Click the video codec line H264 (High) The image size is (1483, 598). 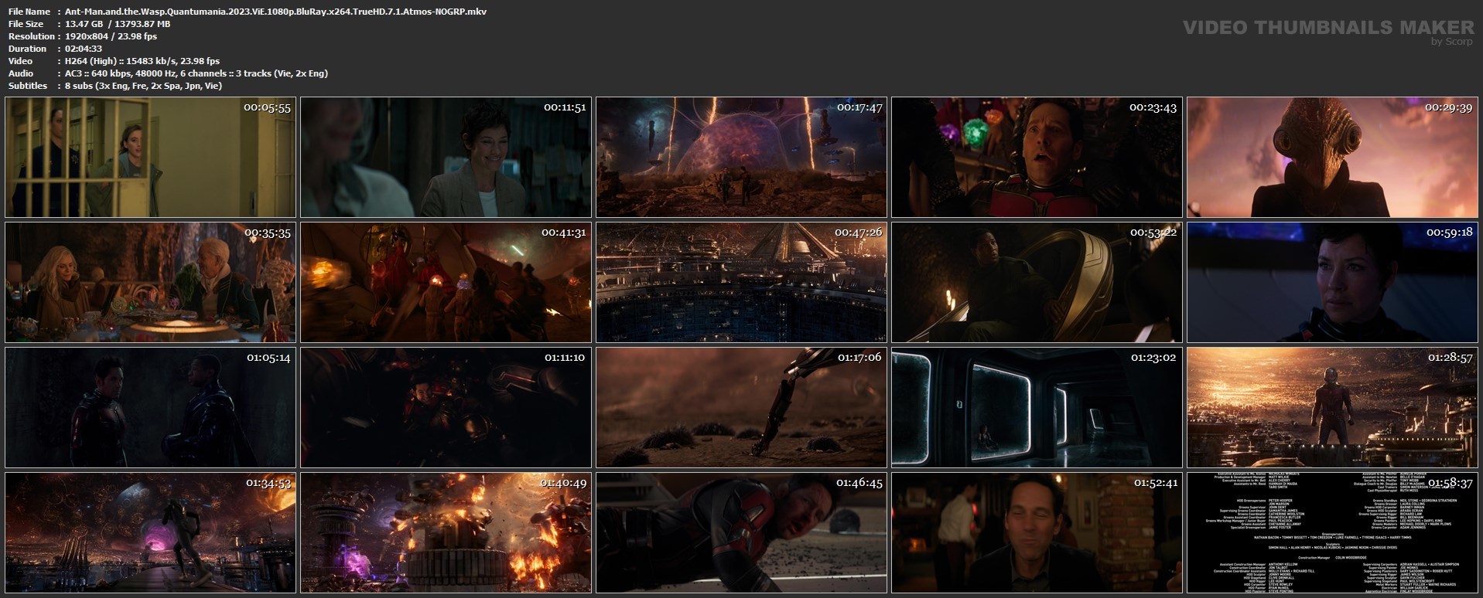[142, 61]
